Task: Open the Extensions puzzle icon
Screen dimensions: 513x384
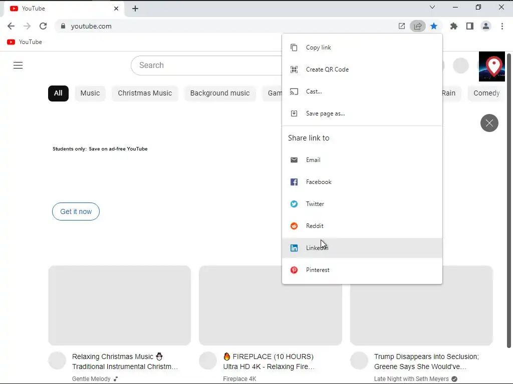Action: pyautogui.click(x=453, y=26)
